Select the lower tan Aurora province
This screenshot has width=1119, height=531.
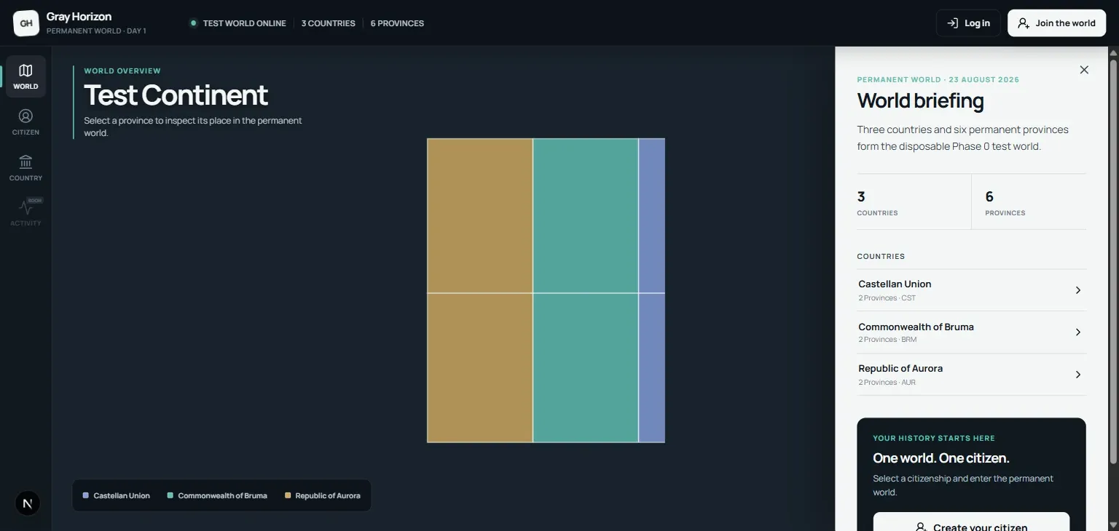pos(480,368)
